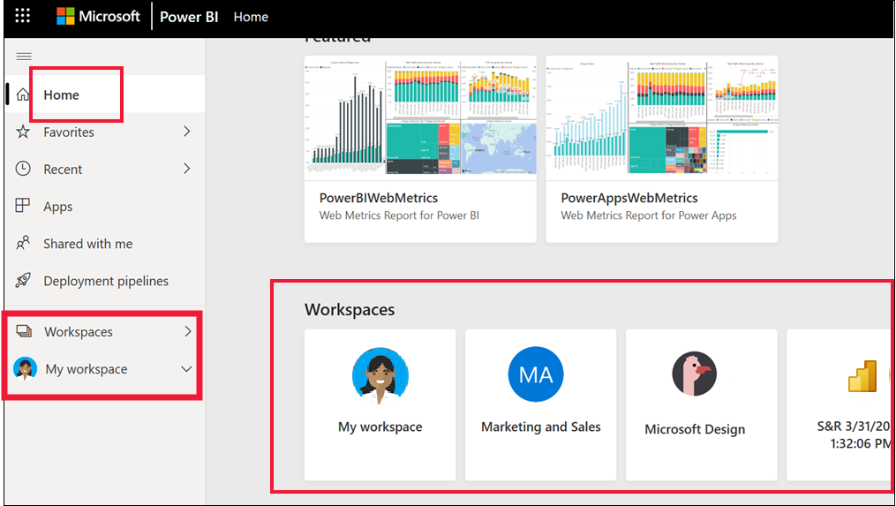Click the Power BI title link
Image resolution: width=896 pixels, height=506 pixels.
[x=189, y=17]
